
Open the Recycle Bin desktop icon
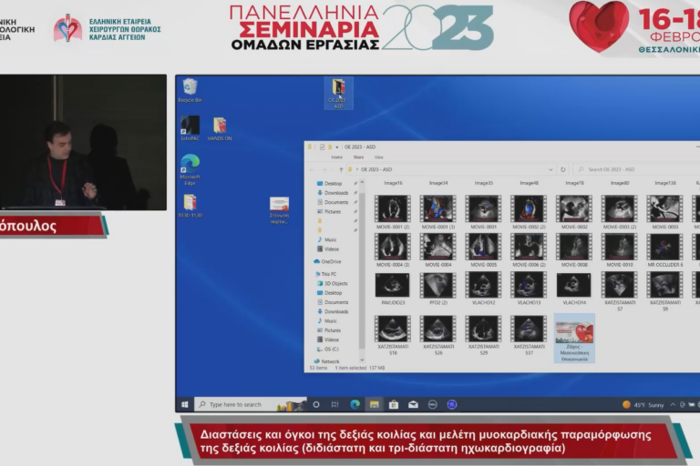tap(190, 88)
